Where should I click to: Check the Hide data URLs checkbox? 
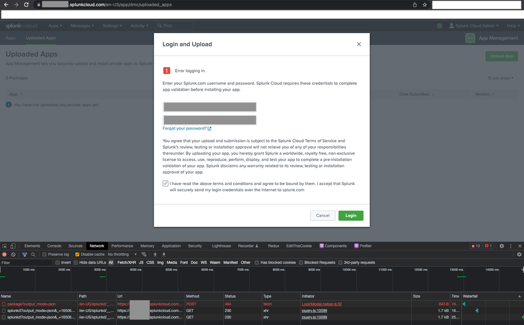(x=76, y=263)
